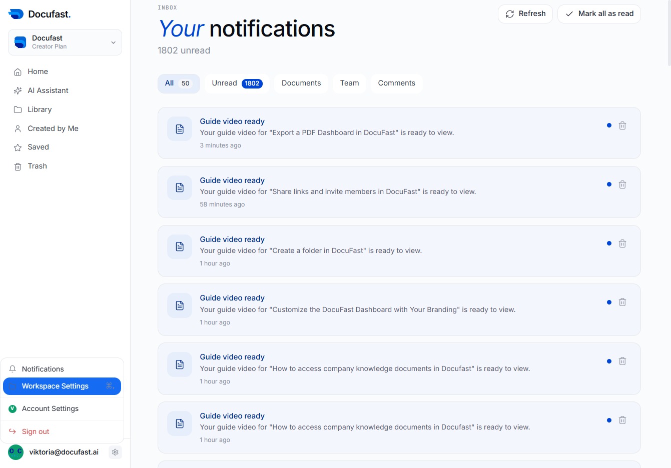Click the "1802 unread" subtitle text
671x468 pixels.
pos(184,50)
